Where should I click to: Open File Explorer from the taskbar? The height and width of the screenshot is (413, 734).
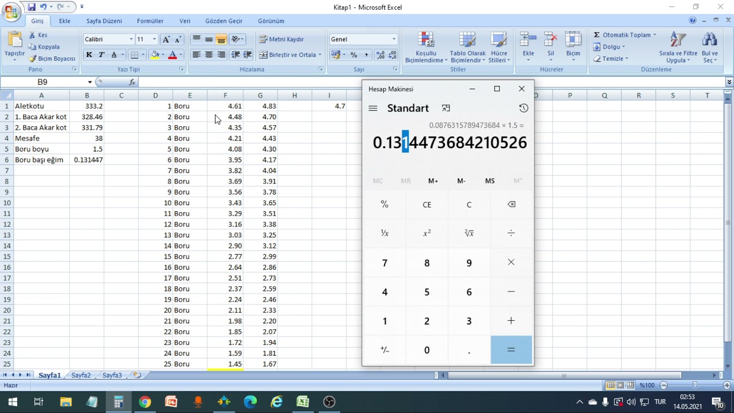[x=65, y=402]
